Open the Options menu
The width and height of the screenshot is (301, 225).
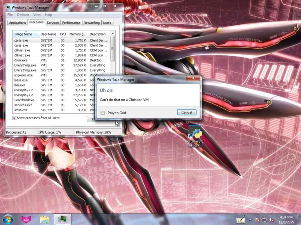pyautogui.click(x=23, y=15)
